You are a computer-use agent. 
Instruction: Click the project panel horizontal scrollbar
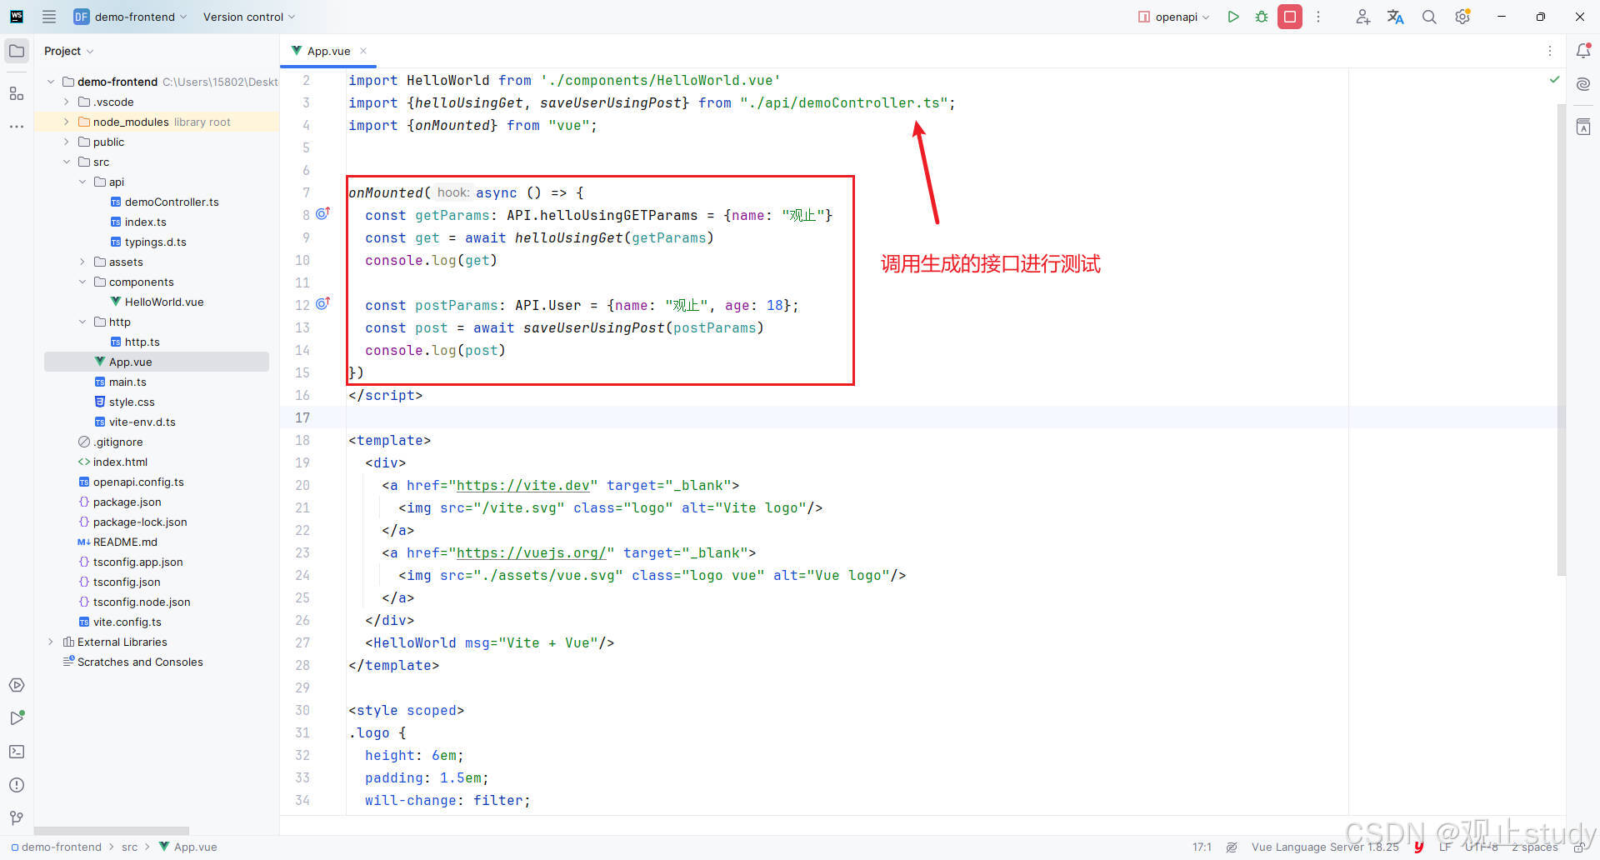tap(112, 830)
